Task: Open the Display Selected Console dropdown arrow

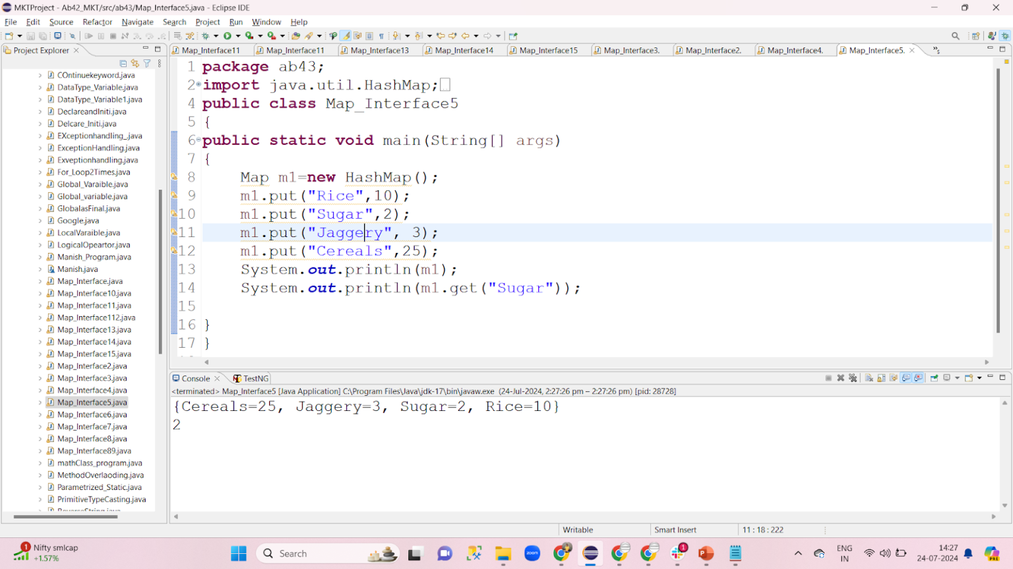Action: tap(958, 378)
